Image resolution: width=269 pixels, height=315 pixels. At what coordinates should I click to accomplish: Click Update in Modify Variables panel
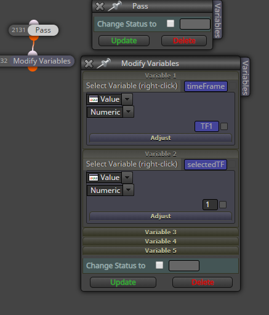tap(123, 282)
